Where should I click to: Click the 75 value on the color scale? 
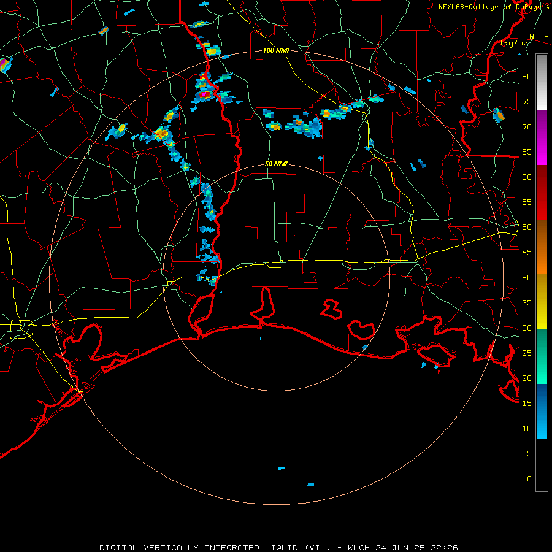(x=527, y=102)
